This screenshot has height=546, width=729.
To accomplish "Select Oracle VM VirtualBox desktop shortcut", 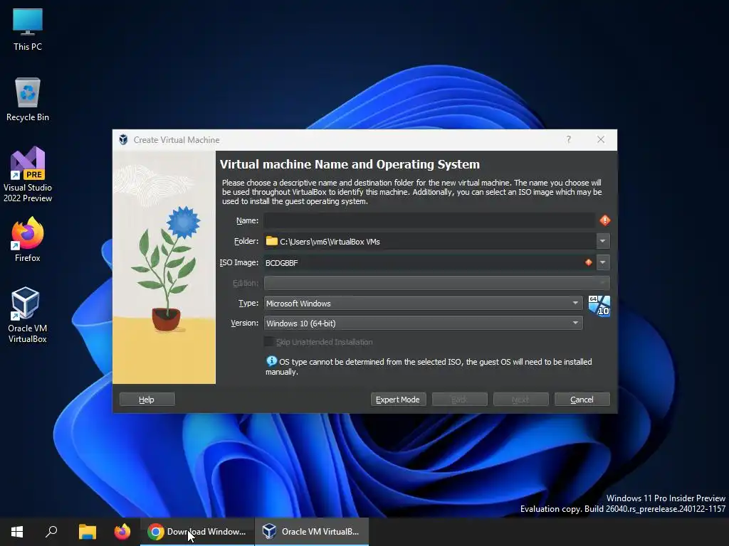I will (28, 315).
